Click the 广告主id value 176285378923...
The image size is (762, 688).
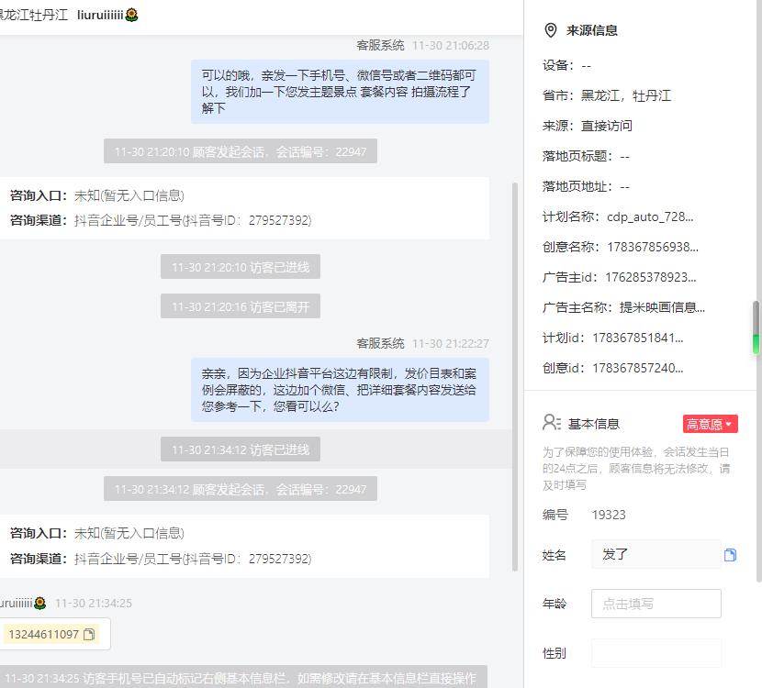(x=650, y=277)
